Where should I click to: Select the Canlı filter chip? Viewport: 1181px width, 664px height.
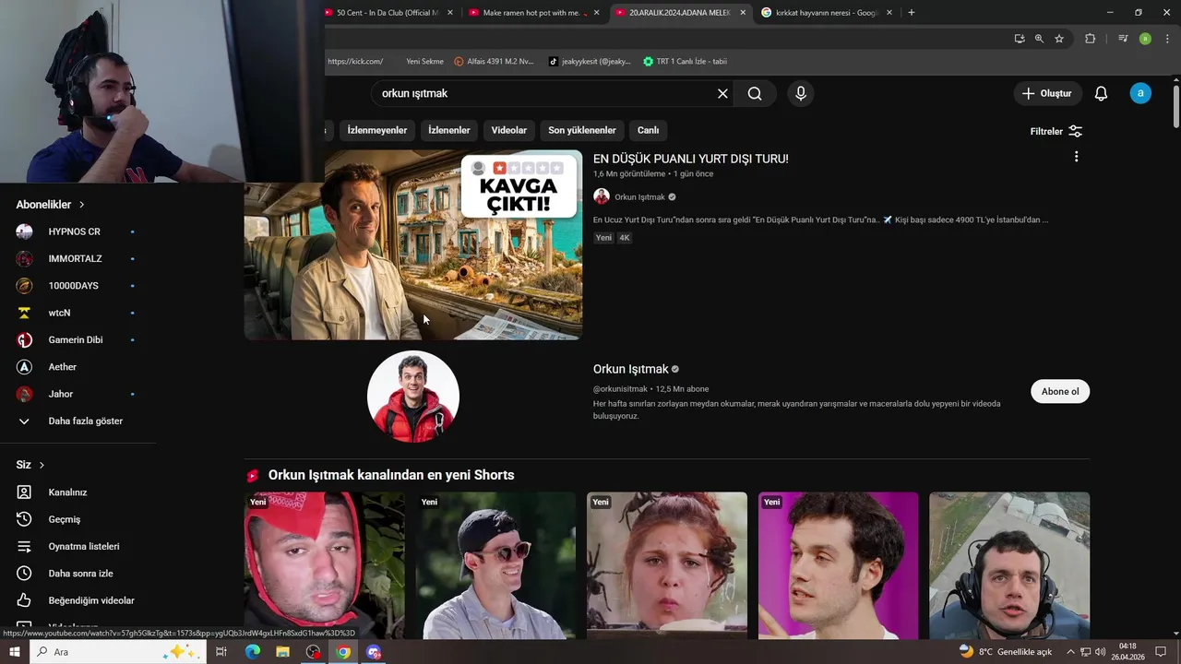click(x=648, y=130)
